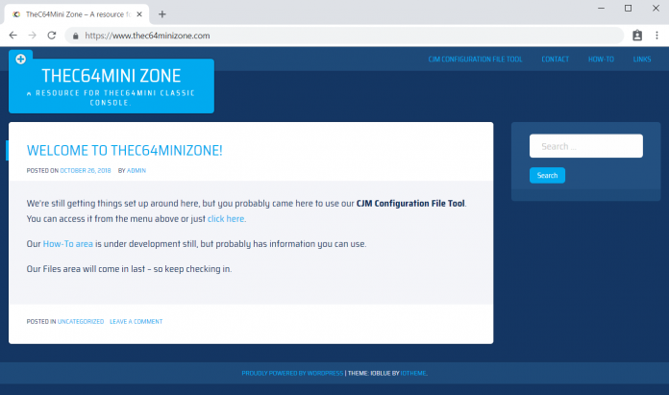
Task: Open the Chrome three-dot menu
Action: tap(657, 36)
